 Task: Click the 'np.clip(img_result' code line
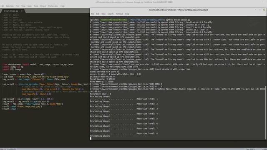[28, 99]
